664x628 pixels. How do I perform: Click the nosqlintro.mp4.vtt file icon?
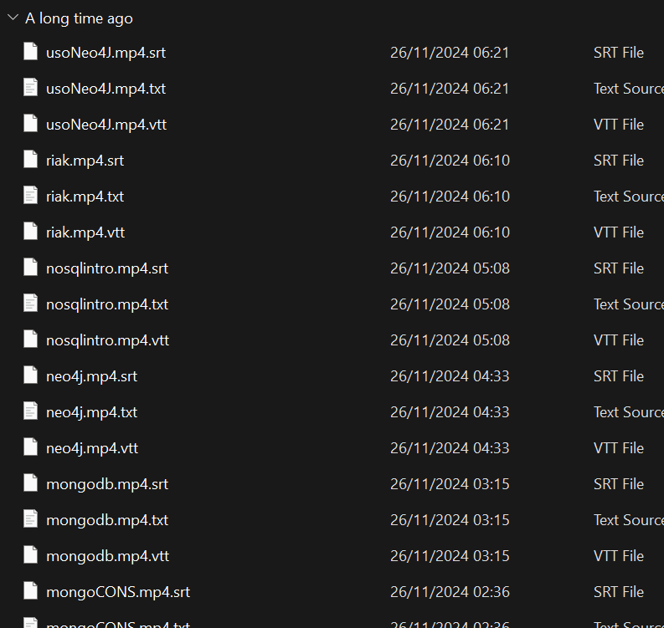click(31, 340)
